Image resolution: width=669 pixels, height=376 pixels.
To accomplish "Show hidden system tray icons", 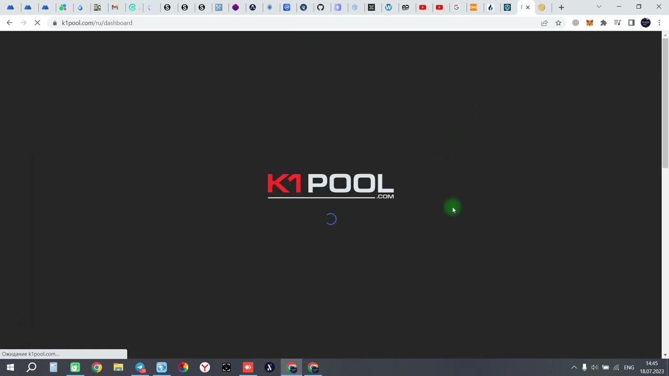I will 574,368.
